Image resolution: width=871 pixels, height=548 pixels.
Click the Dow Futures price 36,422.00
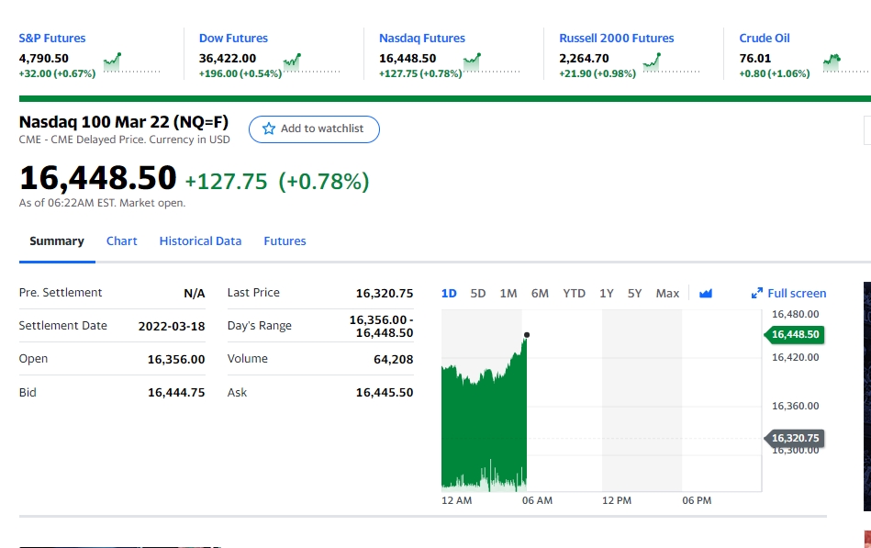coord(228,59)
